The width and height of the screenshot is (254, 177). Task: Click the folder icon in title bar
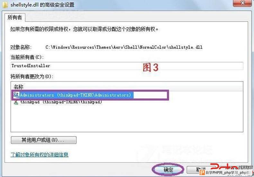pyautogui.click(x=5, y=4)
